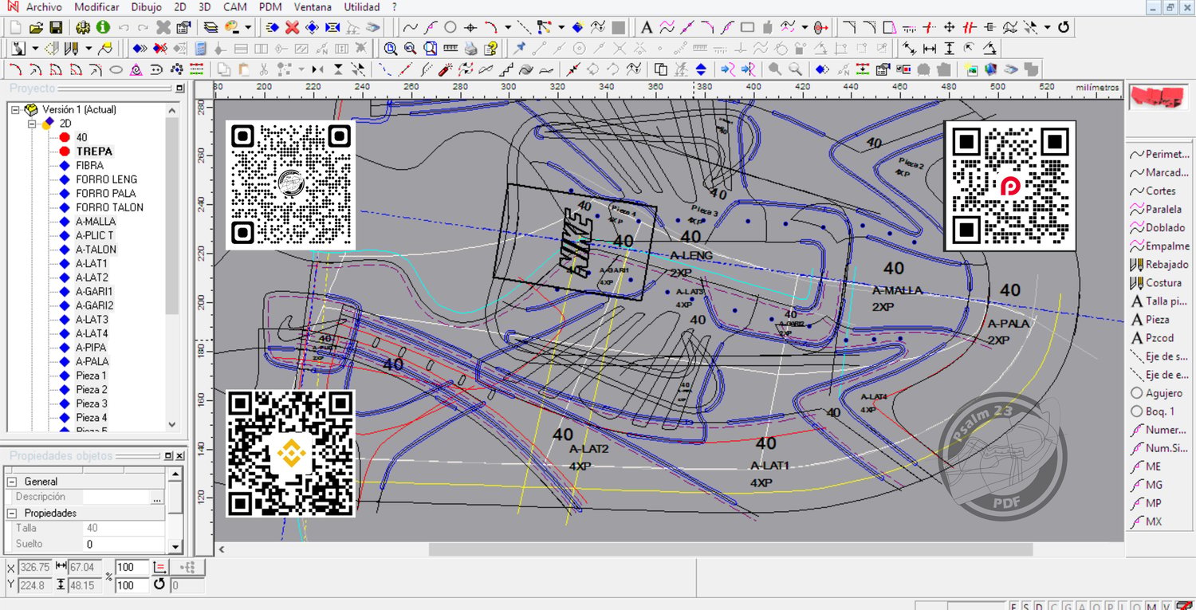Open a file with the yellow folder icon
1196x610 pixels.
(37, 27)
